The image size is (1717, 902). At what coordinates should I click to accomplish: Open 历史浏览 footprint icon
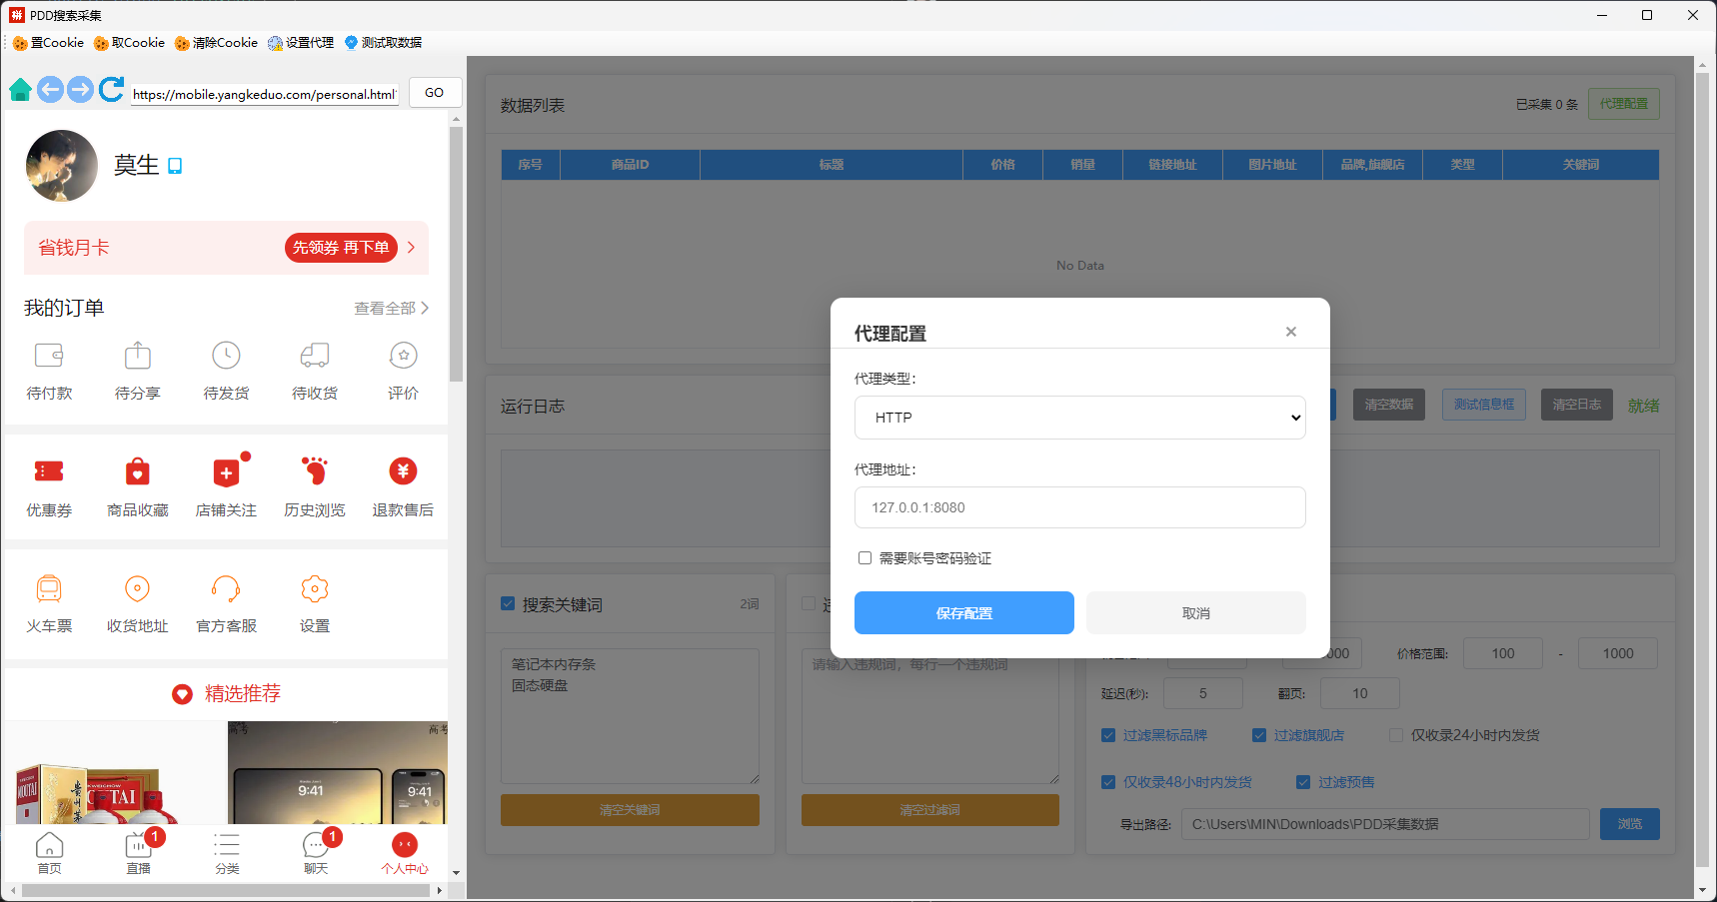click(315, 471)
